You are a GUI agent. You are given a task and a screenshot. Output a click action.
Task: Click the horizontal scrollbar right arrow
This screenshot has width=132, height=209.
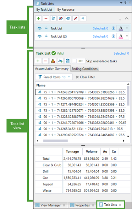123,141
